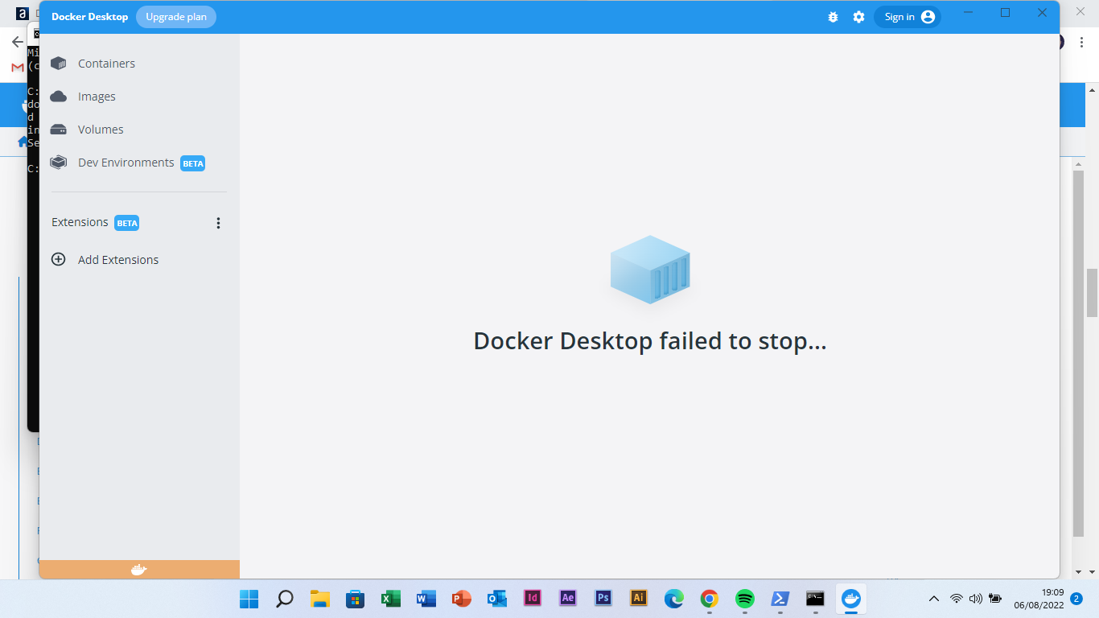Image resolution: width=1099 pixels, height=618 pixels.
Task: Click the BETA badge beside Dev Environments
Action: 192,163
